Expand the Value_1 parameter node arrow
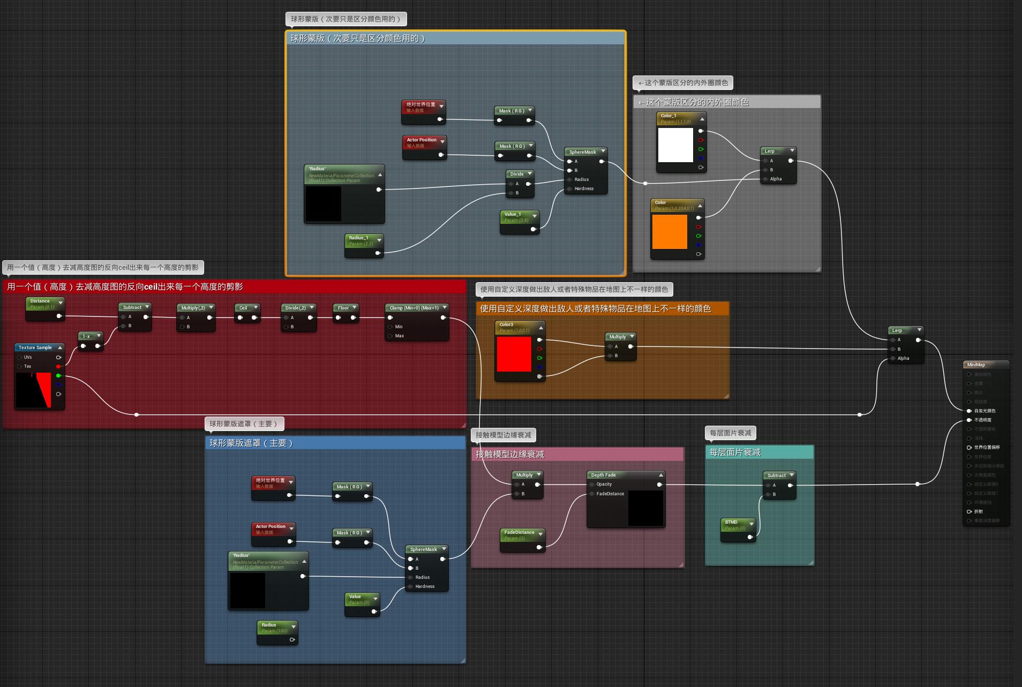1022x687 pixels. (x=535, y=216)
